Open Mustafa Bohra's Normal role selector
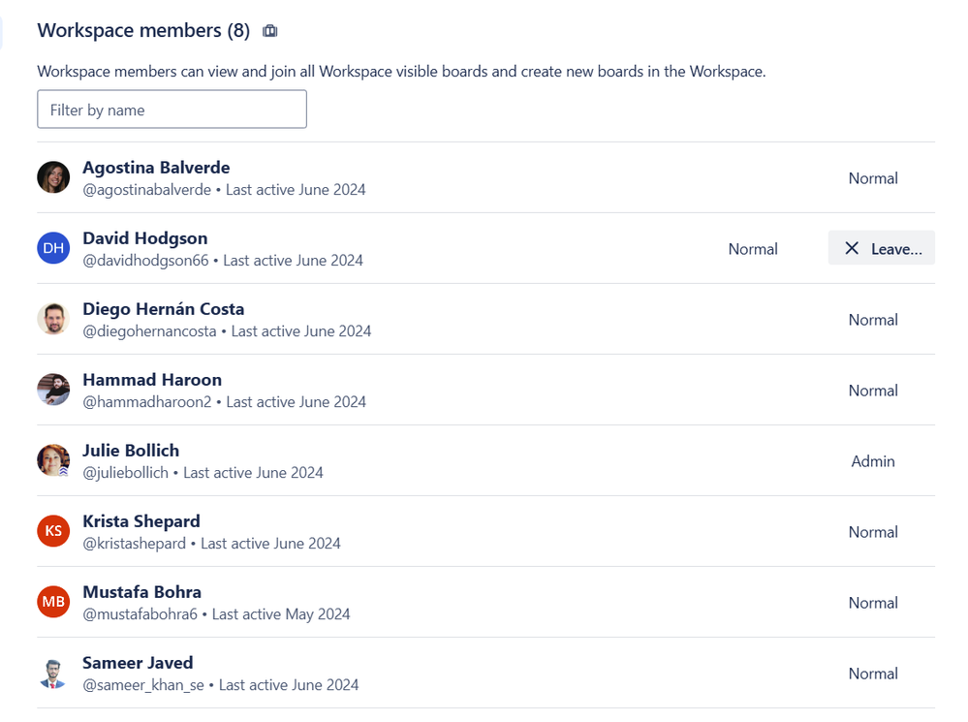The height and width of the screenshot is (722, 968). pyautogui.click(x=873, y=603)
